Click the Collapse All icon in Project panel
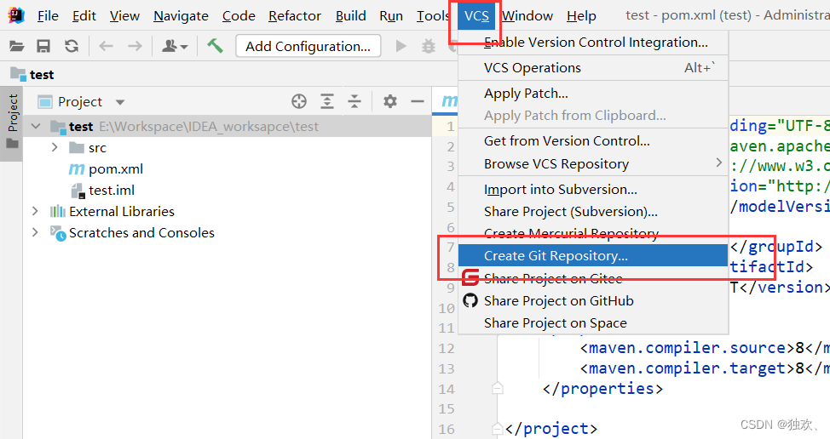This screenshot has width=830, height=439. point(354,101)
